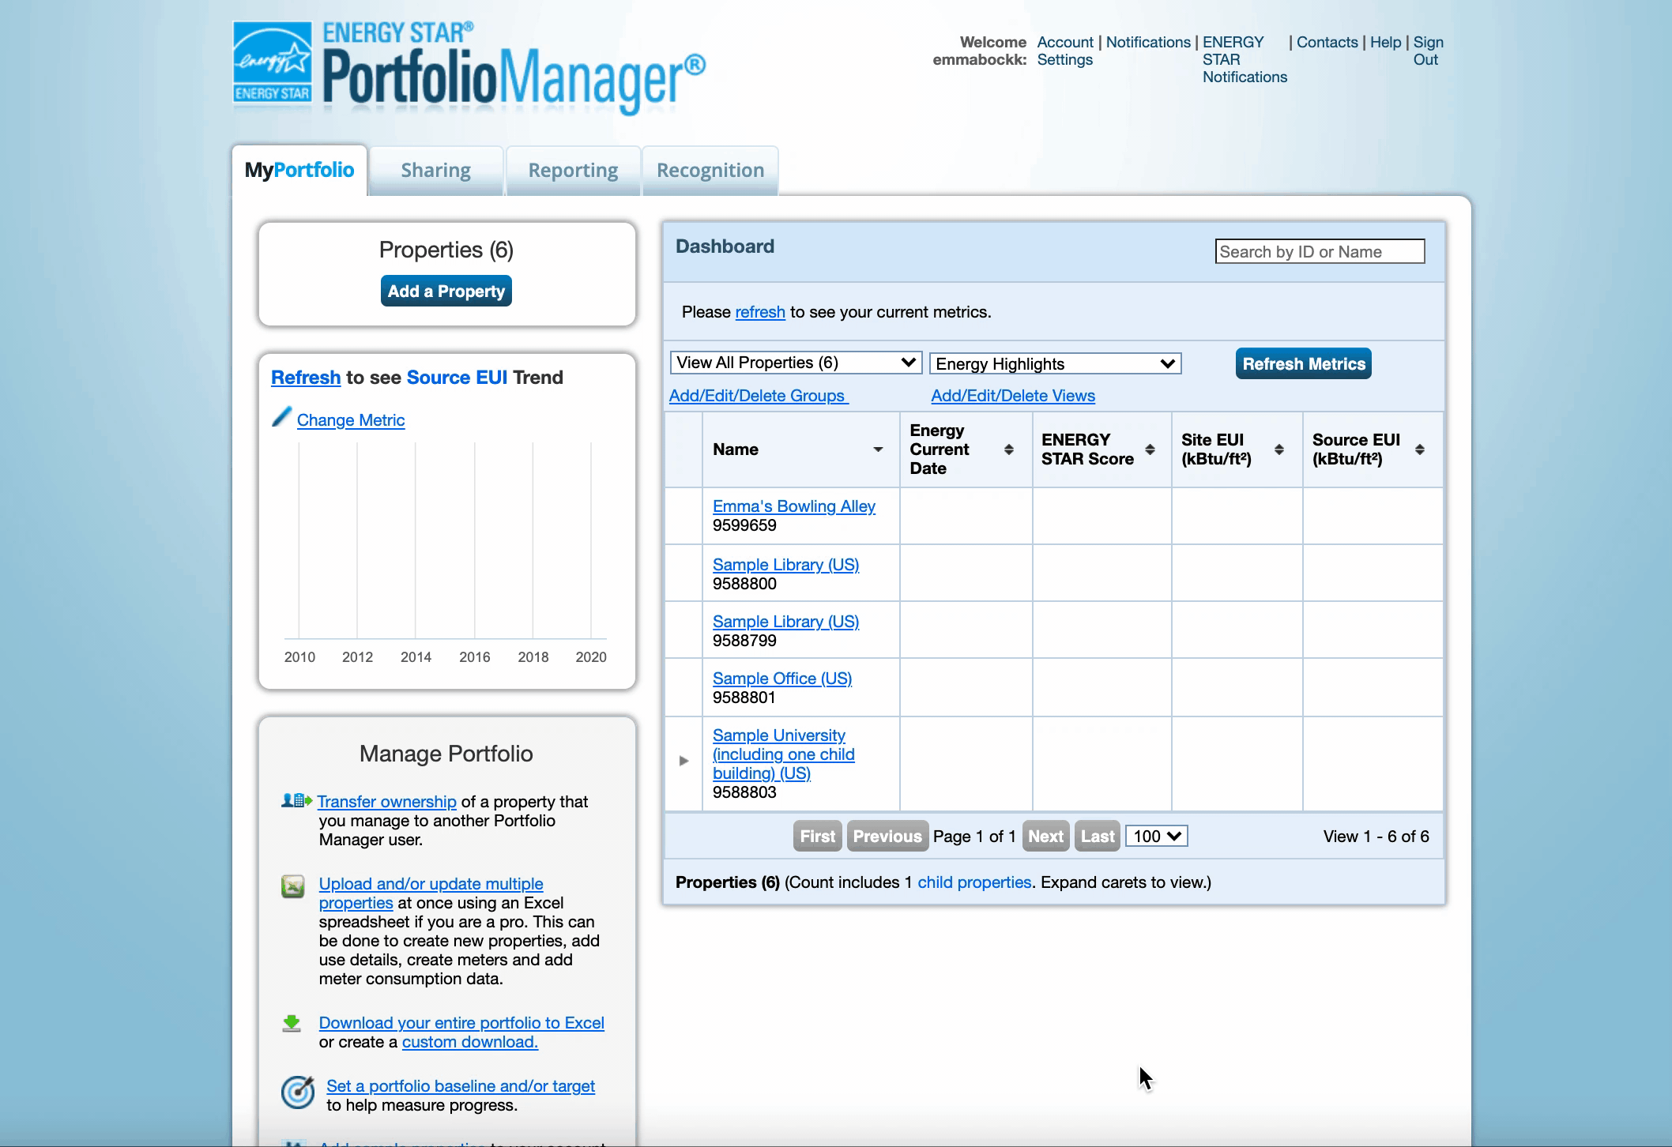
Task: Click the First page button
Action: (x=818, y=836)
